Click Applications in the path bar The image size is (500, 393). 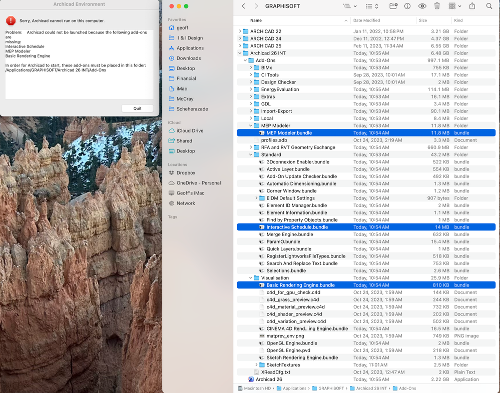[291, 388]
